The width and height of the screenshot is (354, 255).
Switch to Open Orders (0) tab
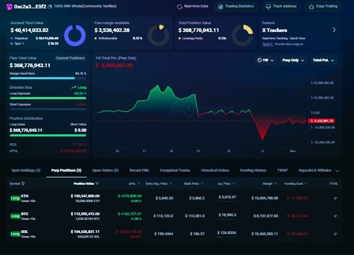pos(106,170)
